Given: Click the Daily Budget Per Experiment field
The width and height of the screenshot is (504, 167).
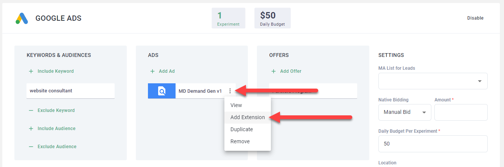Looking at the screenshot, I should tap(432, 144).
